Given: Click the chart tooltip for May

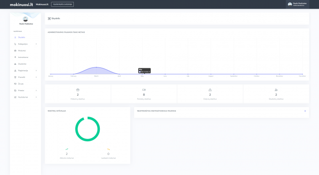Looking at the screenshot, I should (x=144, y=71).
